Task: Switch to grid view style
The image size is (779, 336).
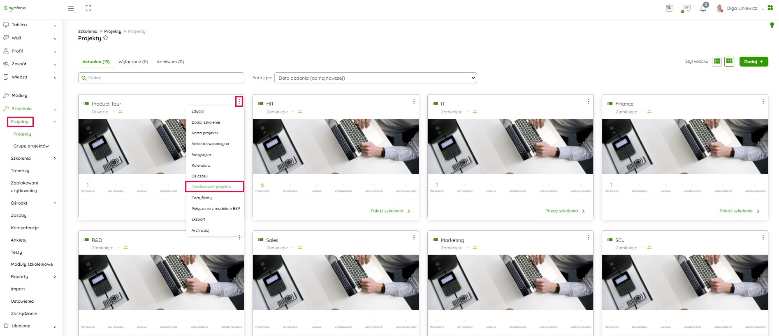Action: [x=729, y=62]
